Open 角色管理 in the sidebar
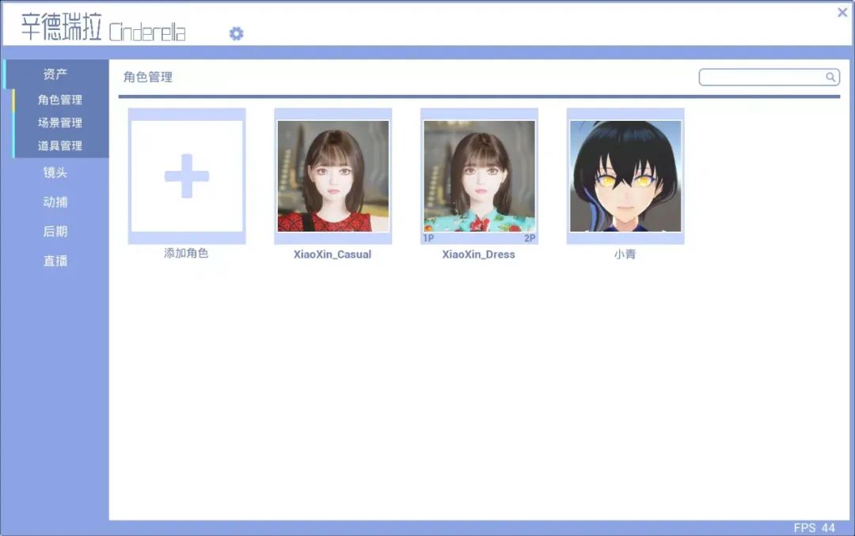This screenshot has height=536, width=855. (x=60, y=100)
